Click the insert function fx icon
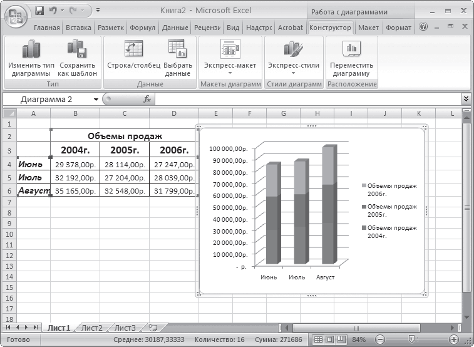The height and width of the screenshot is (347, 474). [147, 99]
